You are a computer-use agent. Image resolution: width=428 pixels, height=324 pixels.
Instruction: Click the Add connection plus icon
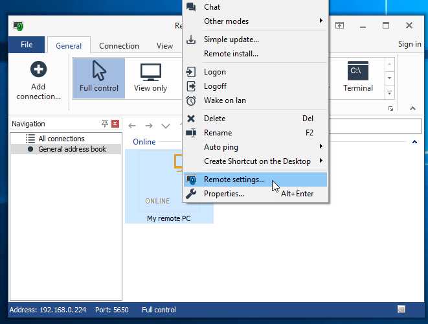[38, 69]
